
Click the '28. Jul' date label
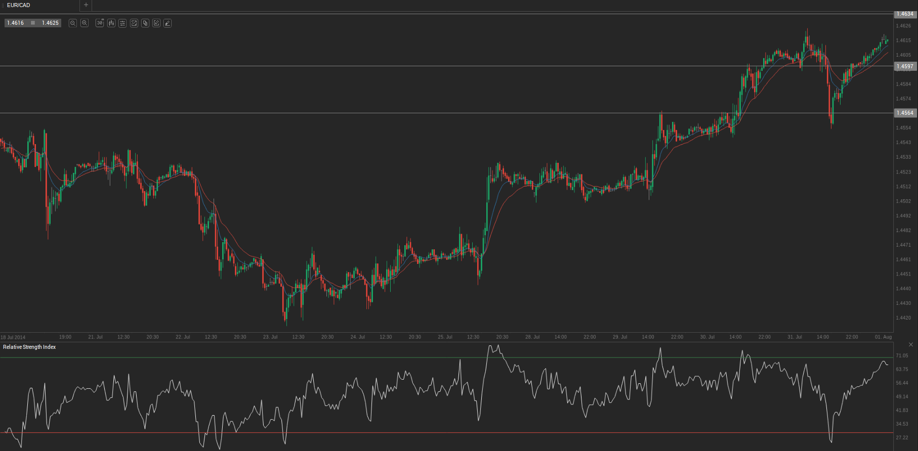point(532,337)
